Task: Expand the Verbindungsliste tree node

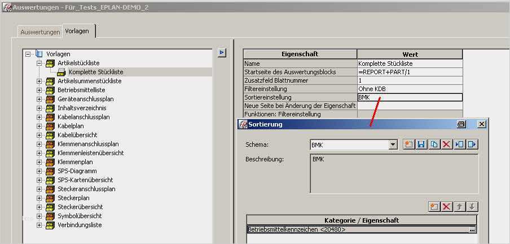Action: [x=39, y=225]
